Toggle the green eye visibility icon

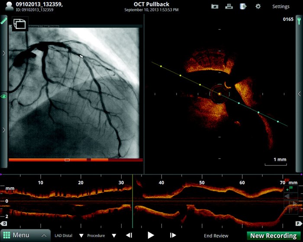(x=4, y=96)
